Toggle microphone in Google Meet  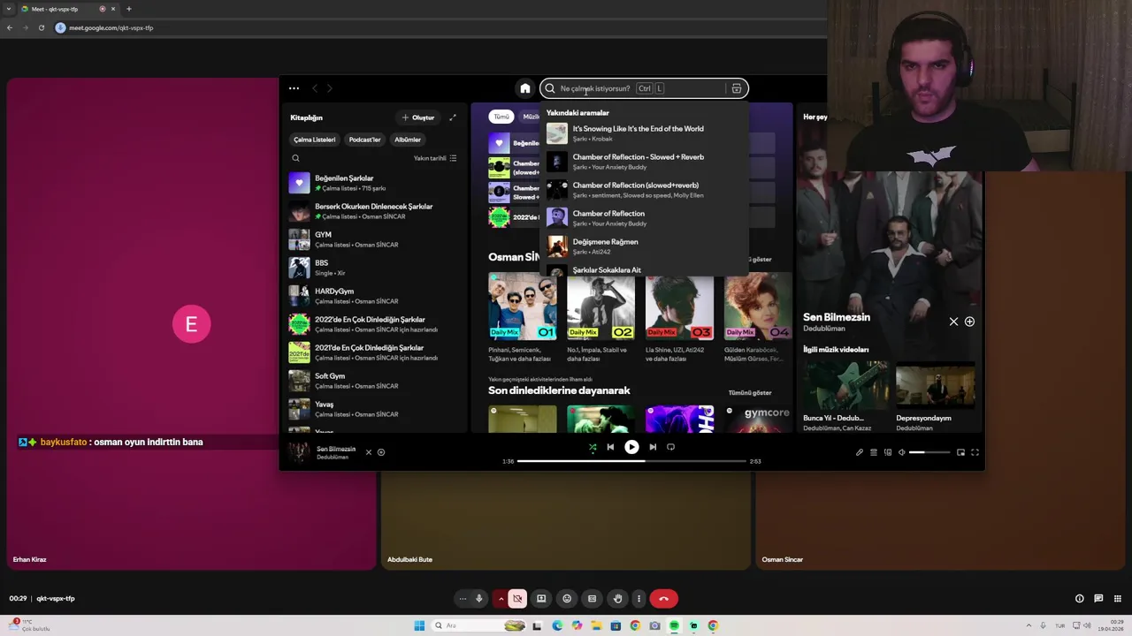pyautogui.click(x=479, y=599)
